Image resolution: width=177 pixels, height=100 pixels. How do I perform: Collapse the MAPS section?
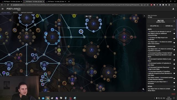tap(174, 29)
